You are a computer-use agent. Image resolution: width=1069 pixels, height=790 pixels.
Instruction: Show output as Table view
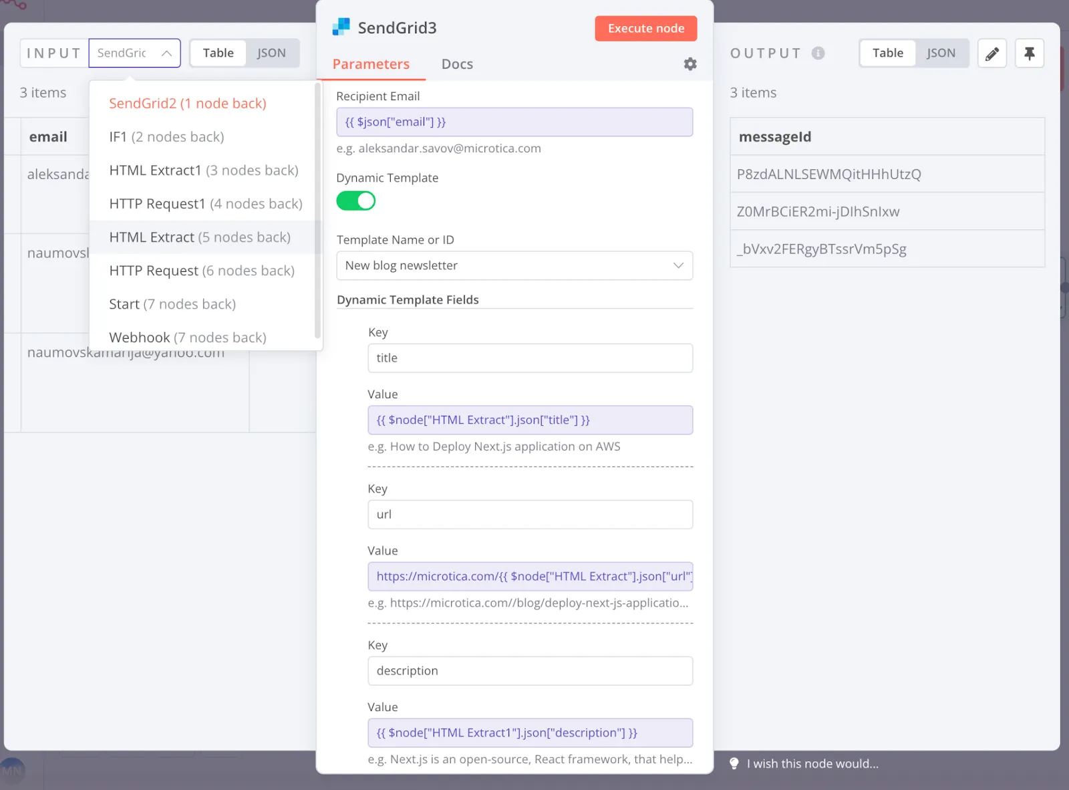click(x=888, y=53)
